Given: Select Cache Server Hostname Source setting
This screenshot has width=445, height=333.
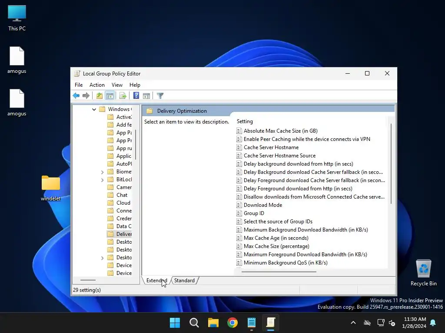Looking at the screenshot, I should 276,156.
